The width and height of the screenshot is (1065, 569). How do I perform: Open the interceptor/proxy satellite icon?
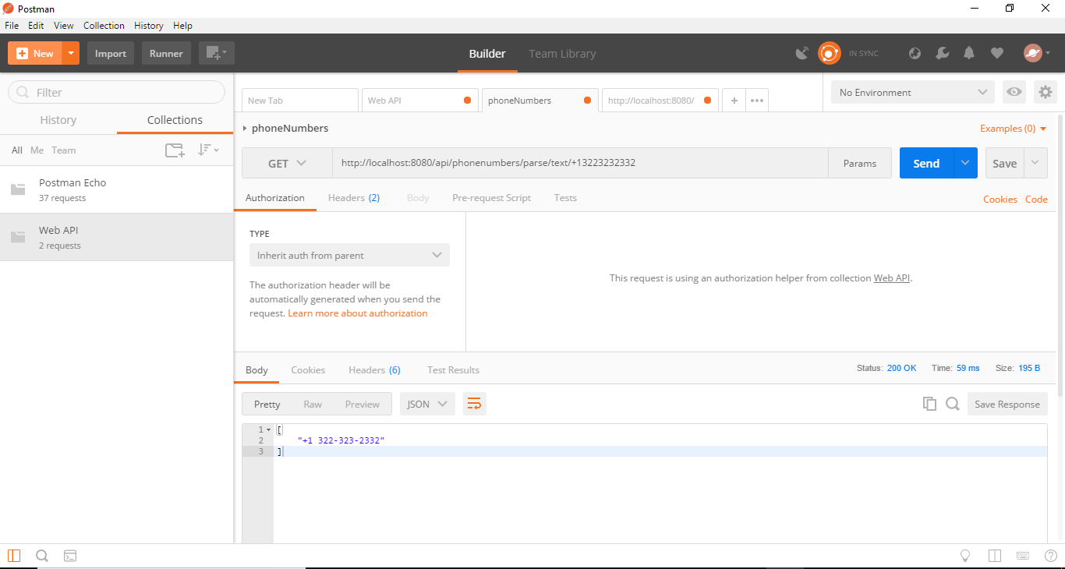[x=801, y=53]
